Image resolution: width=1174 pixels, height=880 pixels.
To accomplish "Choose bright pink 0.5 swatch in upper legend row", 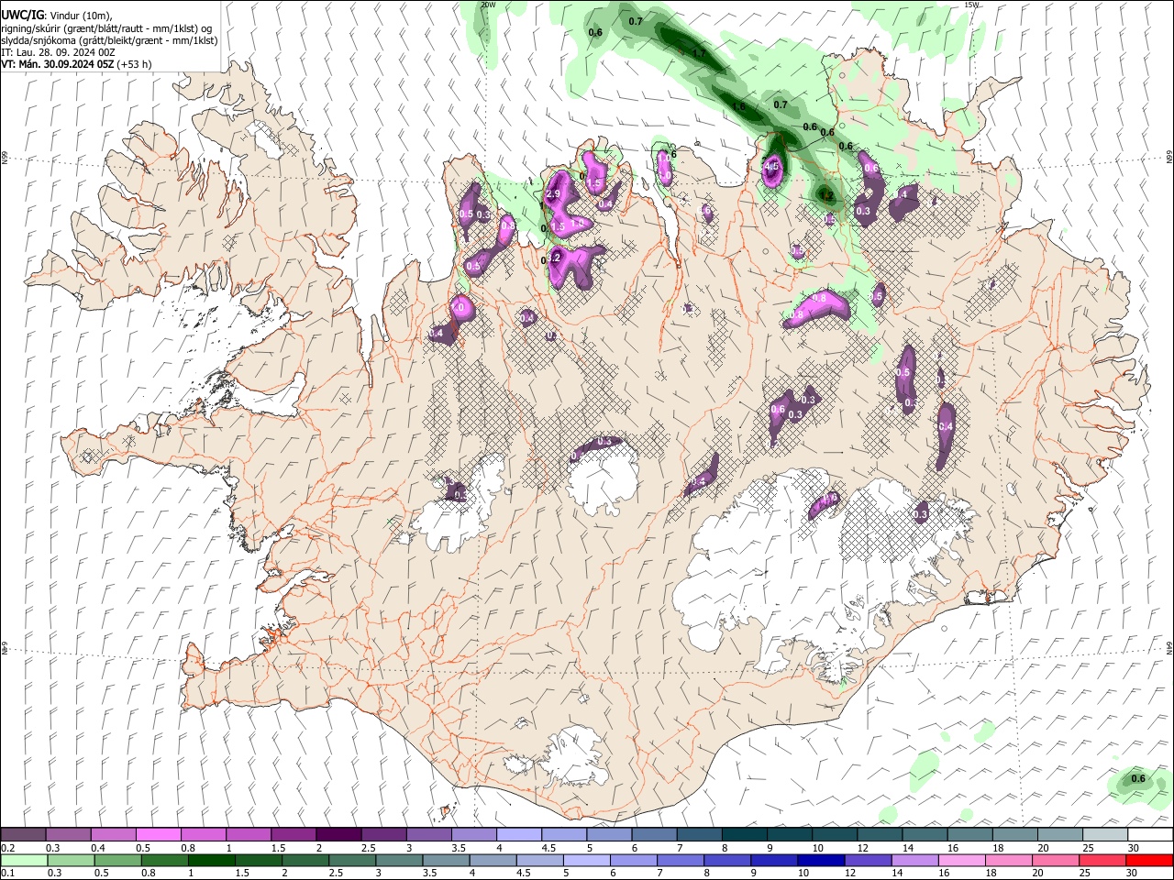I will point(158,835).
